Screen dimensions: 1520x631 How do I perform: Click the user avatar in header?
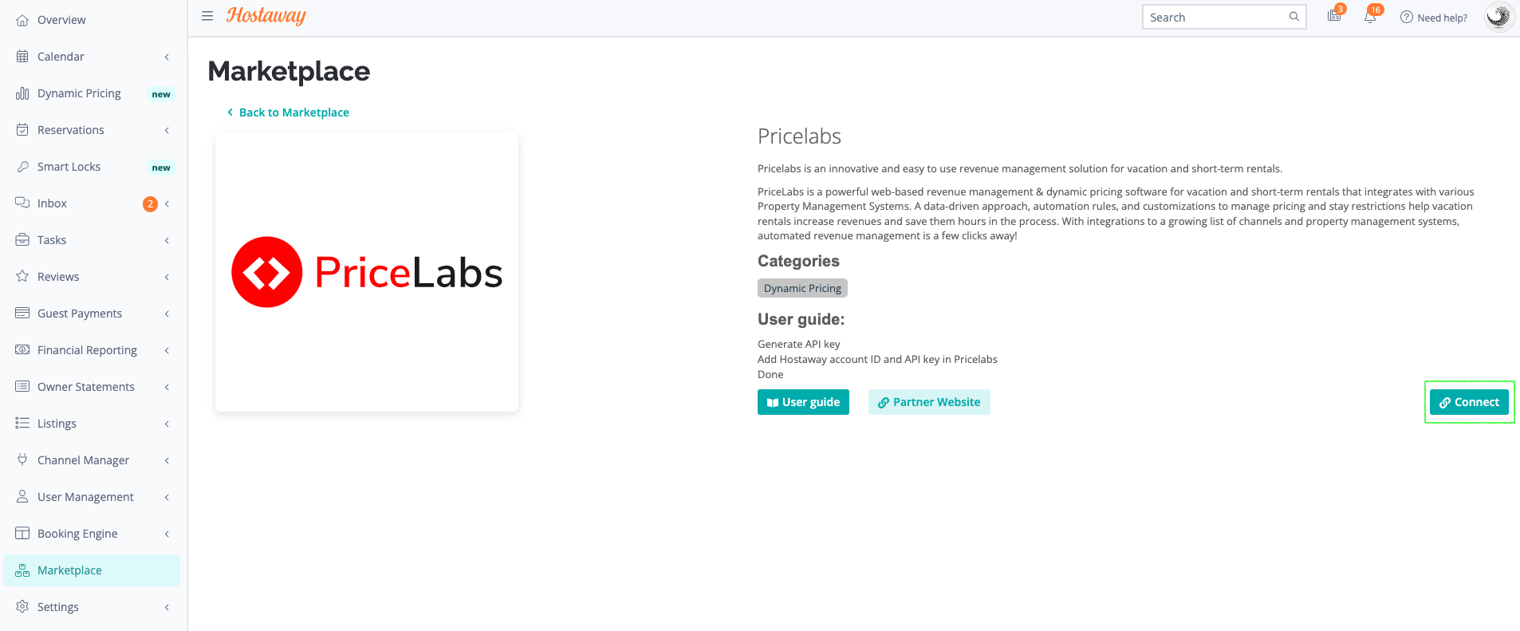pyautogui.click(x=1498, y=17)
